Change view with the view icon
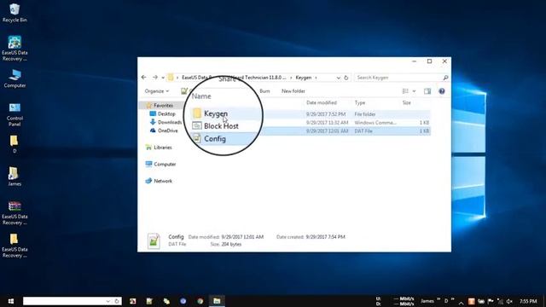This screenshot has width=546, height=307. 405,91
